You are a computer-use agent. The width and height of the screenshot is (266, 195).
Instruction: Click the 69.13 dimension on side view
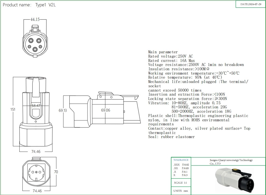pos(63,110)
